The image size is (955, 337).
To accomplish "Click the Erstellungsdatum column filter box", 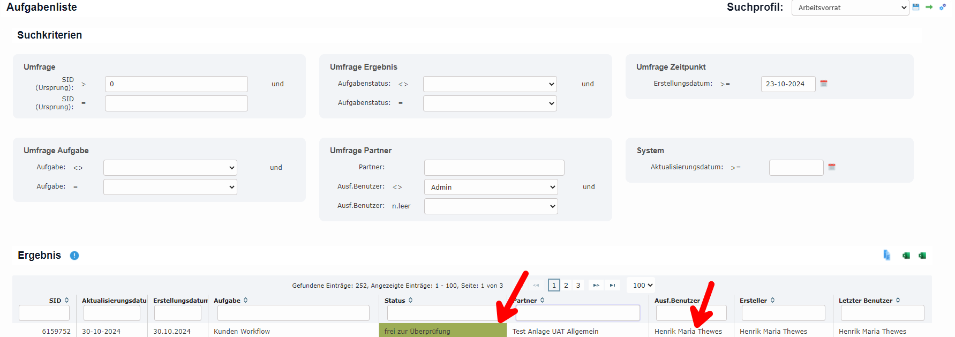I will click(x=178, y=313).
